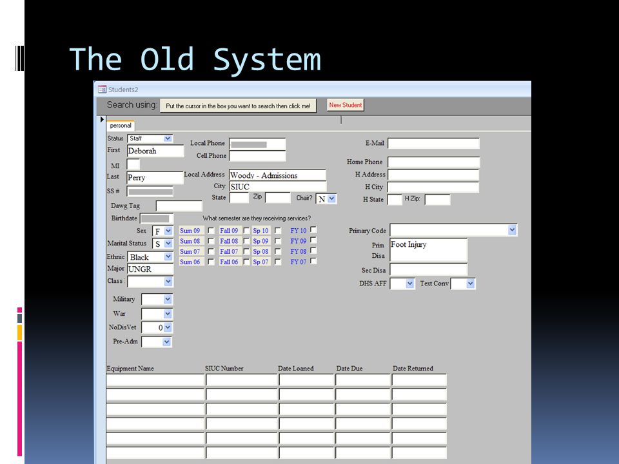Check the Sp 07 checkbox

[x=278, y=262]
